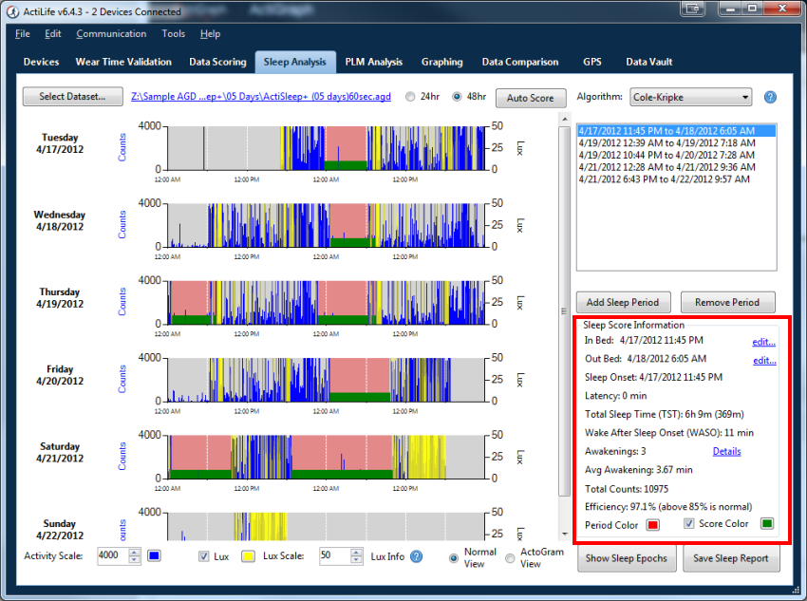
Task: Open the Awakenings Details link
Action: click(726, 451)
